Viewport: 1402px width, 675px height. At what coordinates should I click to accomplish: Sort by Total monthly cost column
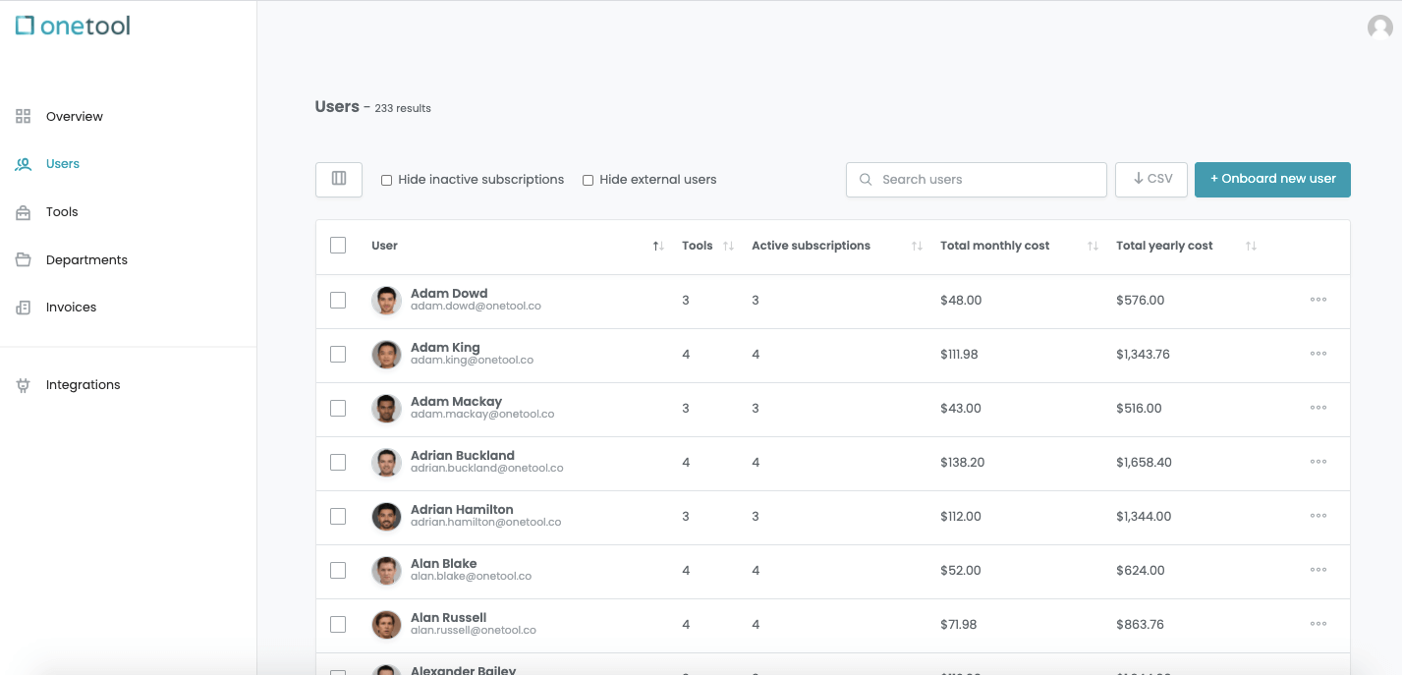pyautogui.click(x=1093, y=246)
